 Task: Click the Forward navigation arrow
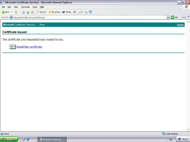point(16,12)
